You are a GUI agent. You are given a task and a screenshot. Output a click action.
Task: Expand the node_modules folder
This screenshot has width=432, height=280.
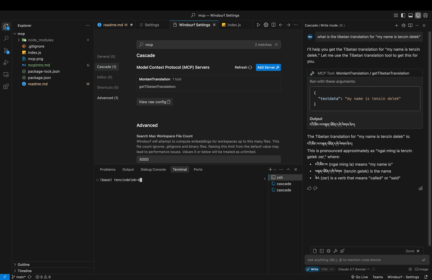(x=19, y=40)
